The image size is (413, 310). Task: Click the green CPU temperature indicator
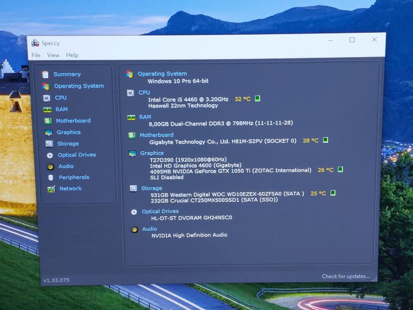click(x=258, y=98)
